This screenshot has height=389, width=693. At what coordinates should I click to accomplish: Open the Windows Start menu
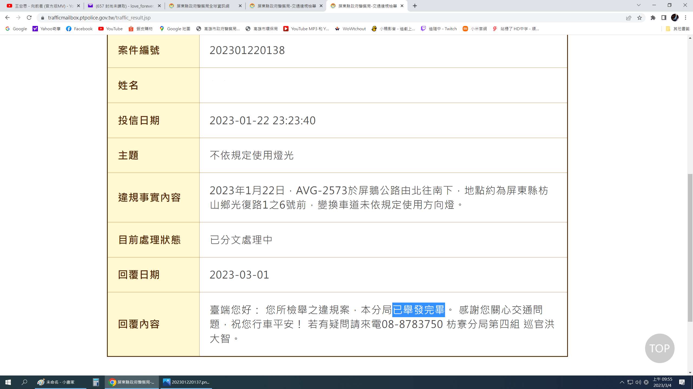[x=8, y=382]
